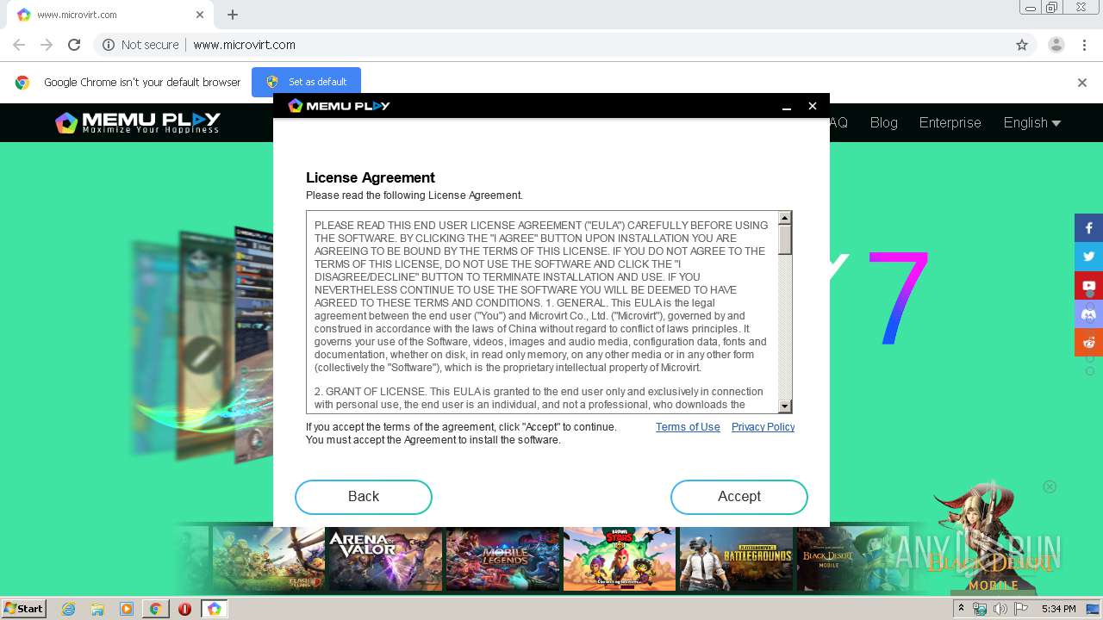1103x620 pixels.
Task: Bookmark this page with the star icon
Action: click(1022, 45)
